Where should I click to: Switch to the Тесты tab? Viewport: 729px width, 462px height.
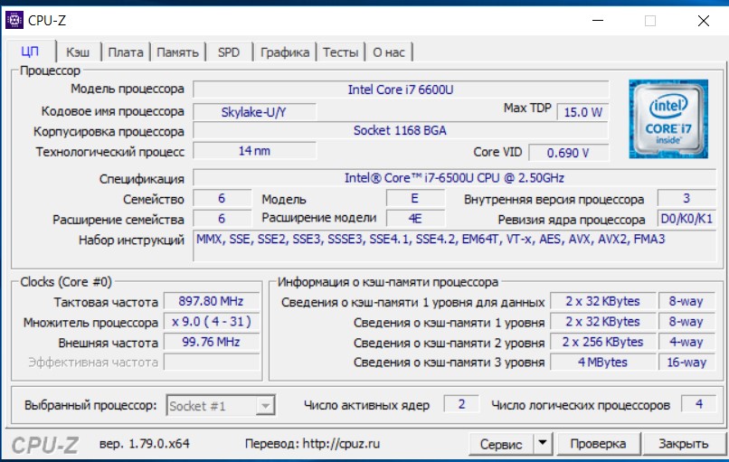coord(341,52)
